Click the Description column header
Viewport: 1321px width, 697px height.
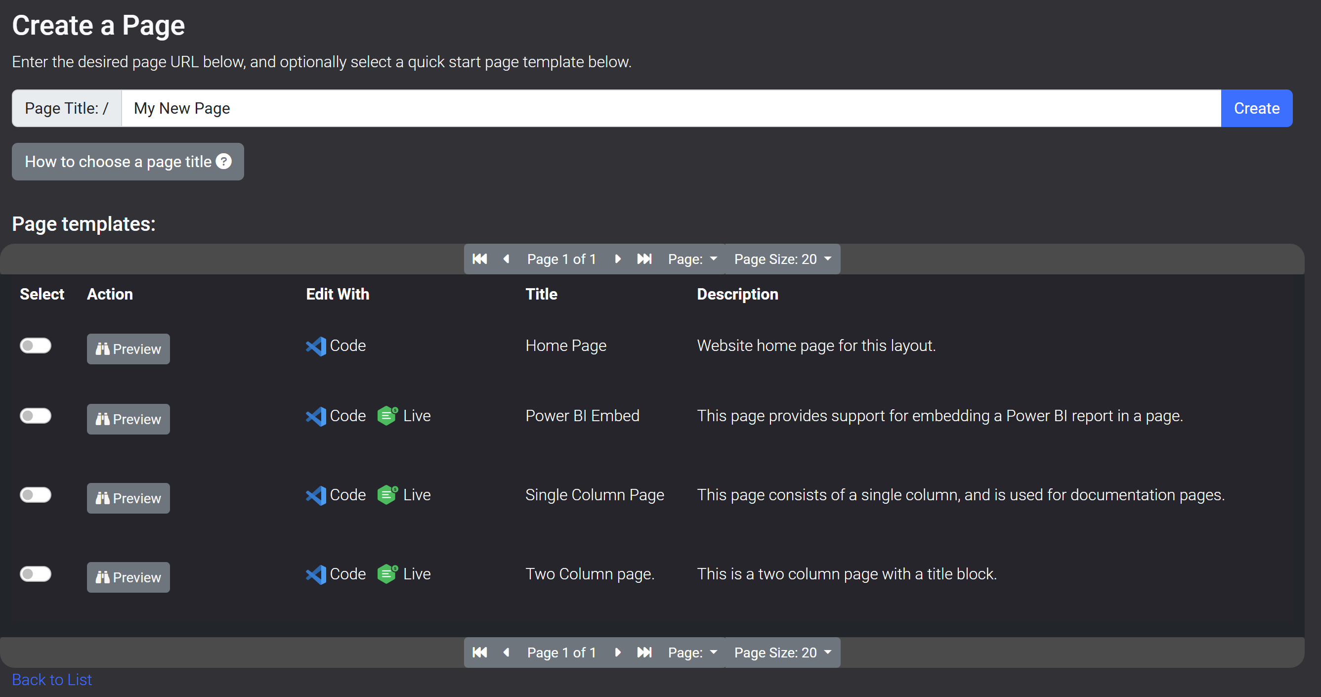(x=737, y=294)
